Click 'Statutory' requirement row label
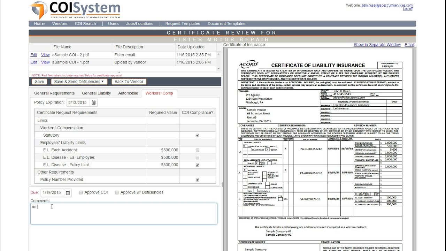 (x=51, y=135)
